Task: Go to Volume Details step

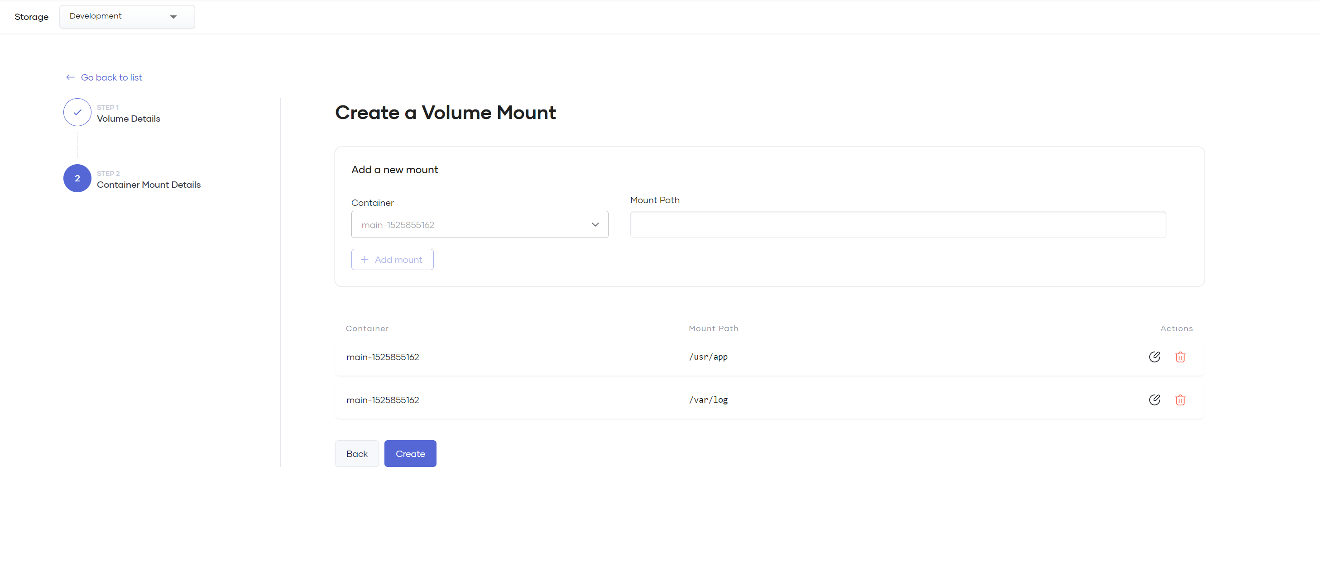Action: 129,119
